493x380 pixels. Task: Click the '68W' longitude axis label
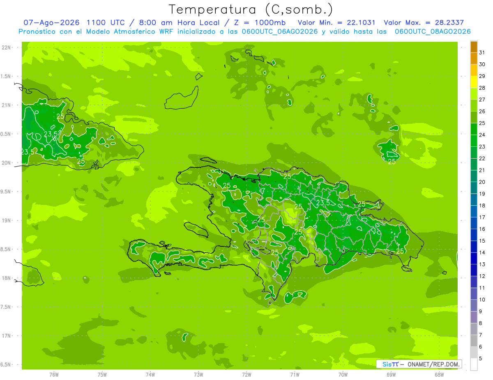439,374
